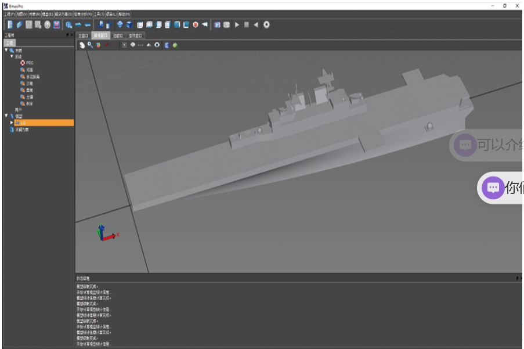The image size is (524, 349).
Task: Click the red-and-blue square toolbar icon
Action: pyautogui.click(x=56, y=24)
